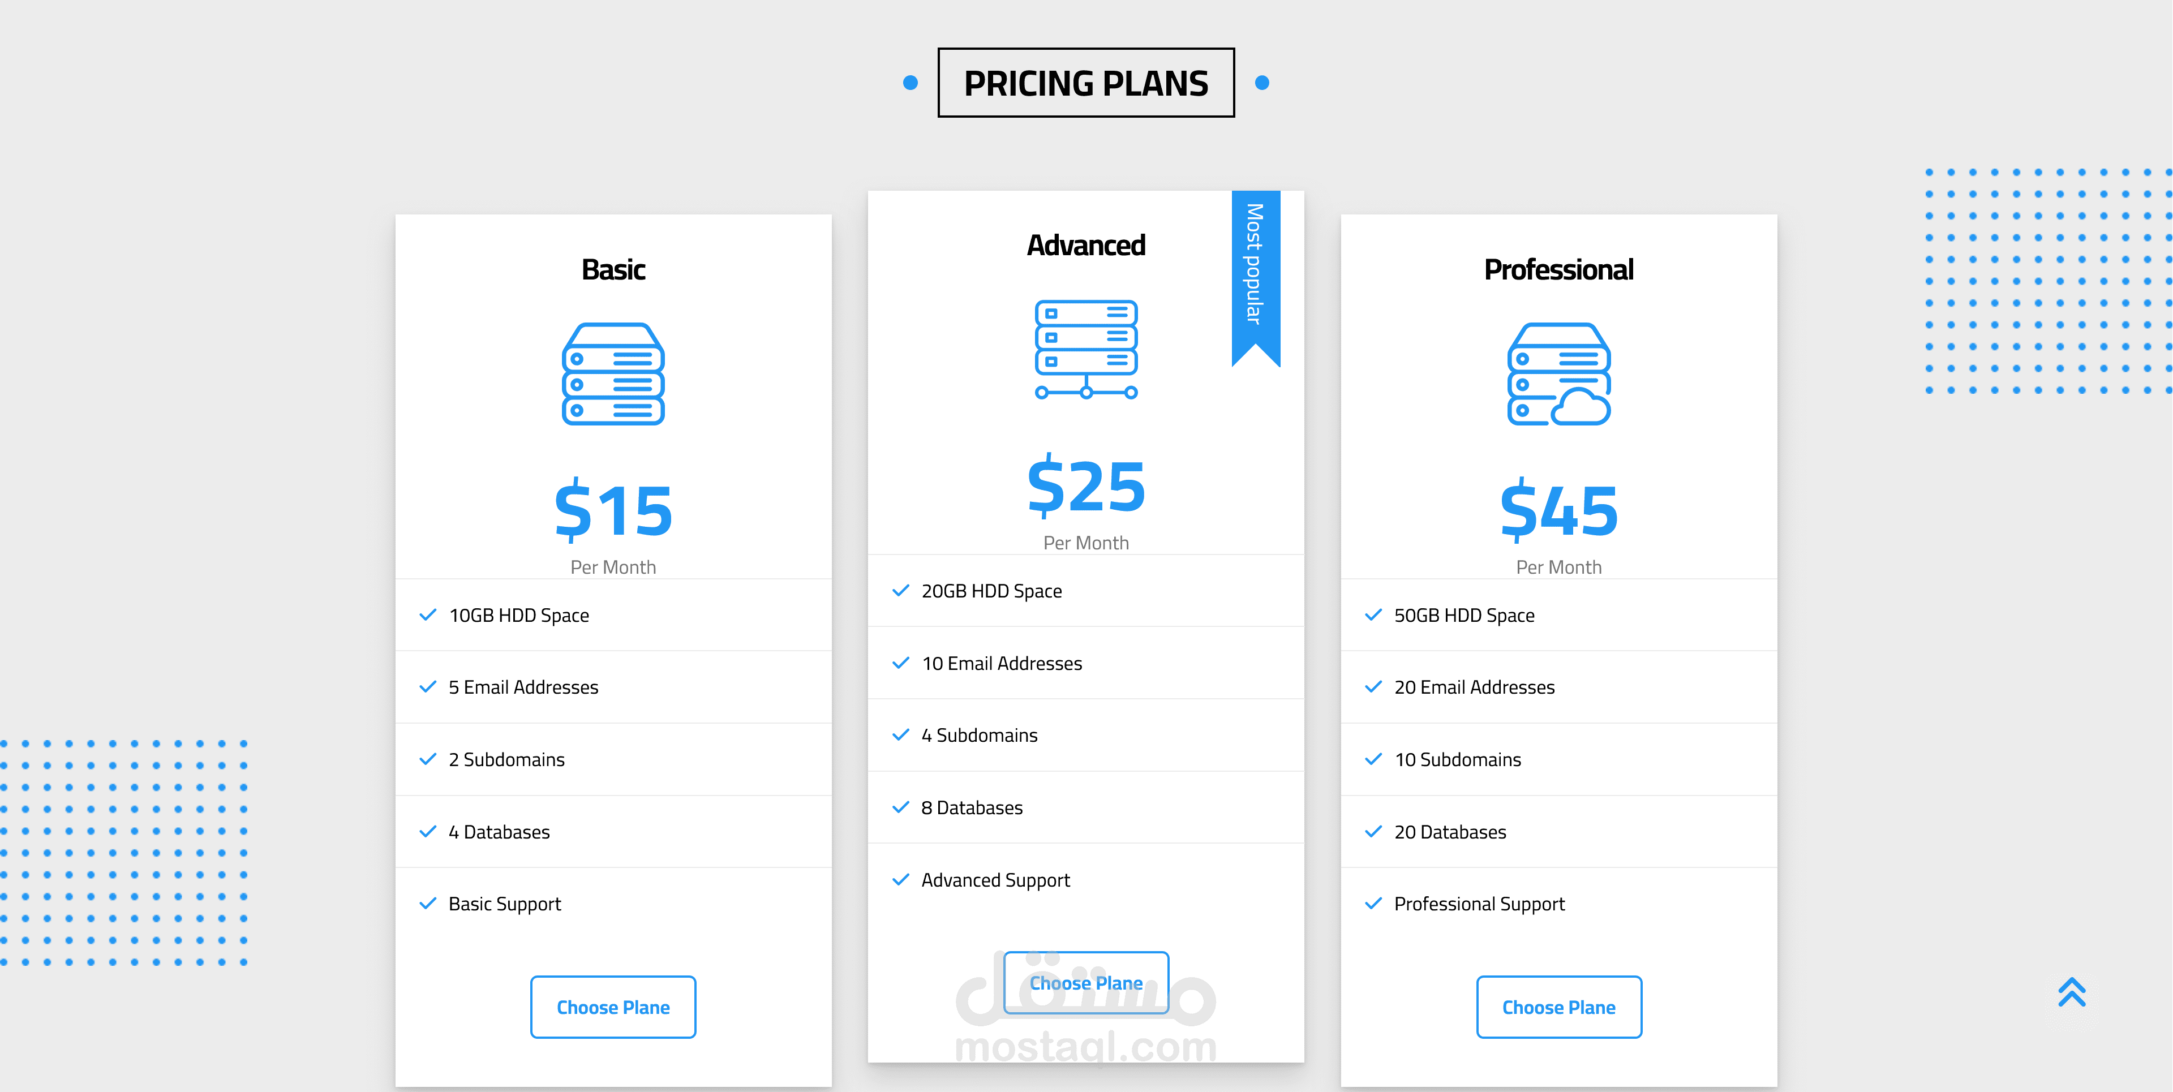The image size is (2173, 1092).
Task: Choose the Professional plan button
Action: 1558,1007
